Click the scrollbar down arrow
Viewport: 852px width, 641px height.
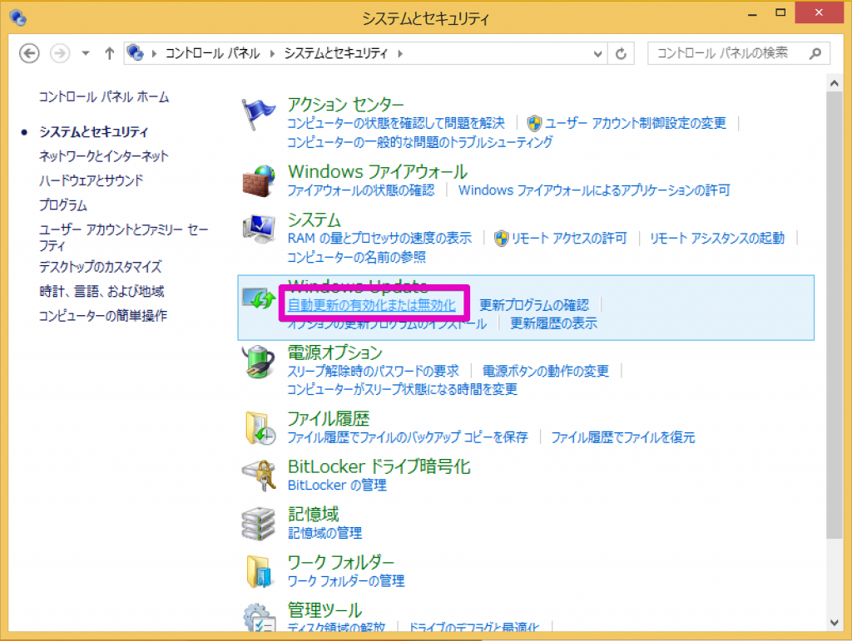[834, 623]
